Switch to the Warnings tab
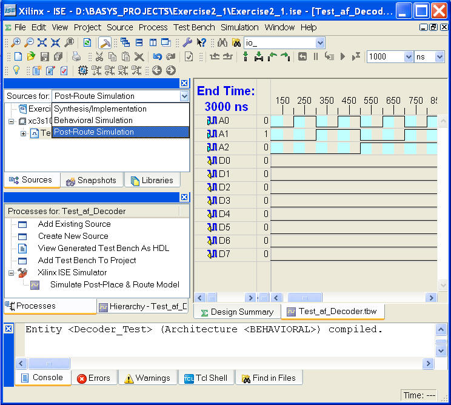The image size is (451, 405). 147,378
